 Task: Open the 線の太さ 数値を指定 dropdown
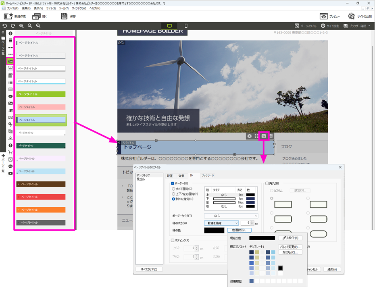coord(221,223)
